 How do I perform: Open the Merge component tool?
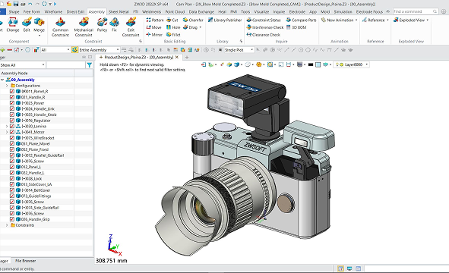(x=40, y=26)
